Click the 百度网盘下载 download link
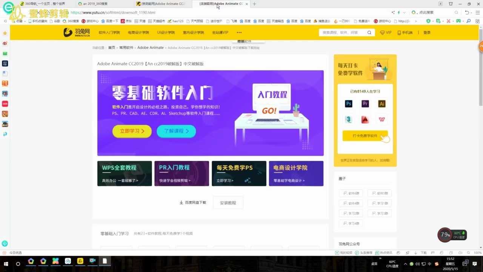Viewport: 483px width, 272px height. pyautogui.click(x=193, y=202)
